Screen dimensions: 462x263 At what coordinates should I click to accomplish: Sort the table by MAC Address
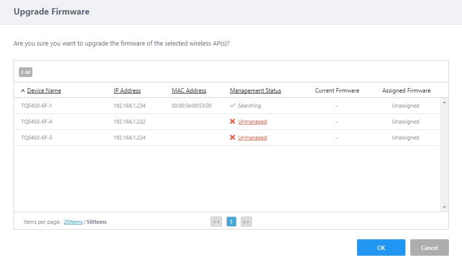tap(189, 91)
